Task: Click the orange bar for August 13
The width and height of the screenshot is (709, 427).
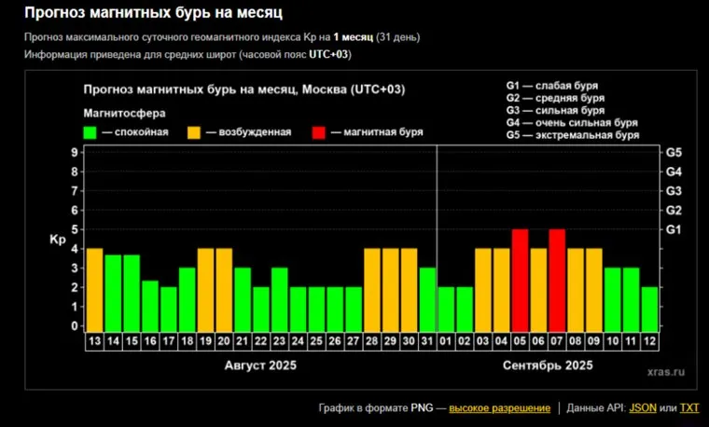Action: tap(94, 288)
